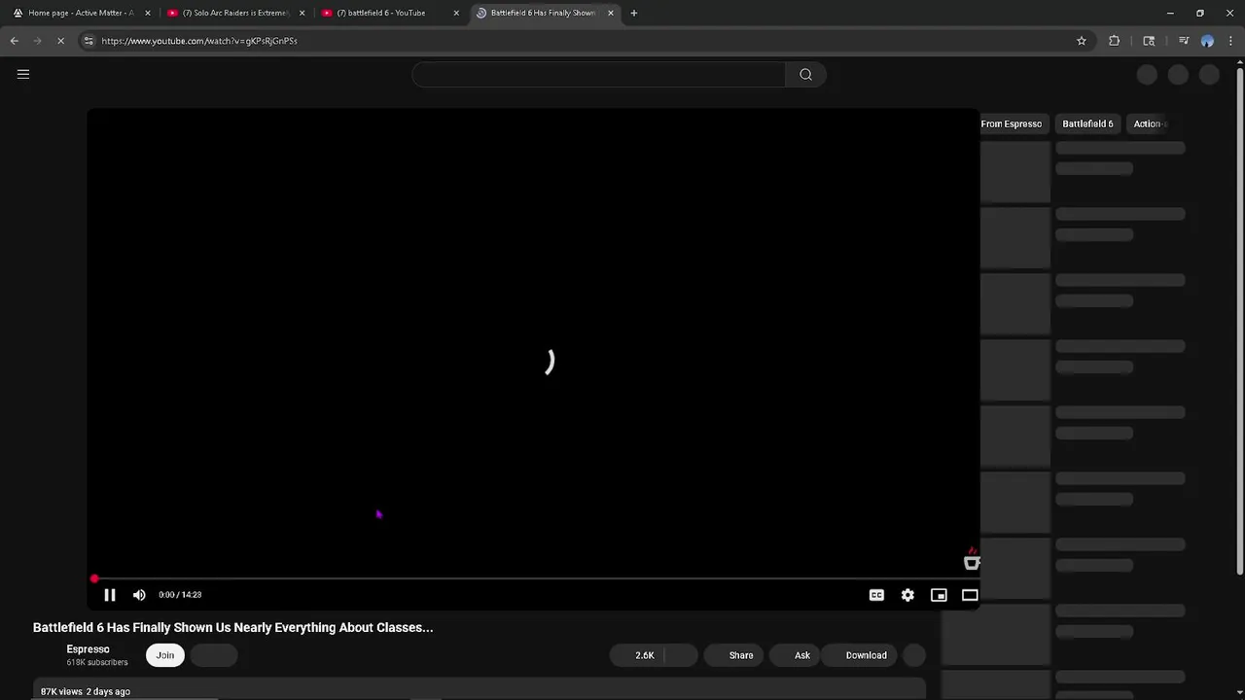1245x700 pixels.
Task: Open the Espresso channel name link
Action: click(88, 649)
